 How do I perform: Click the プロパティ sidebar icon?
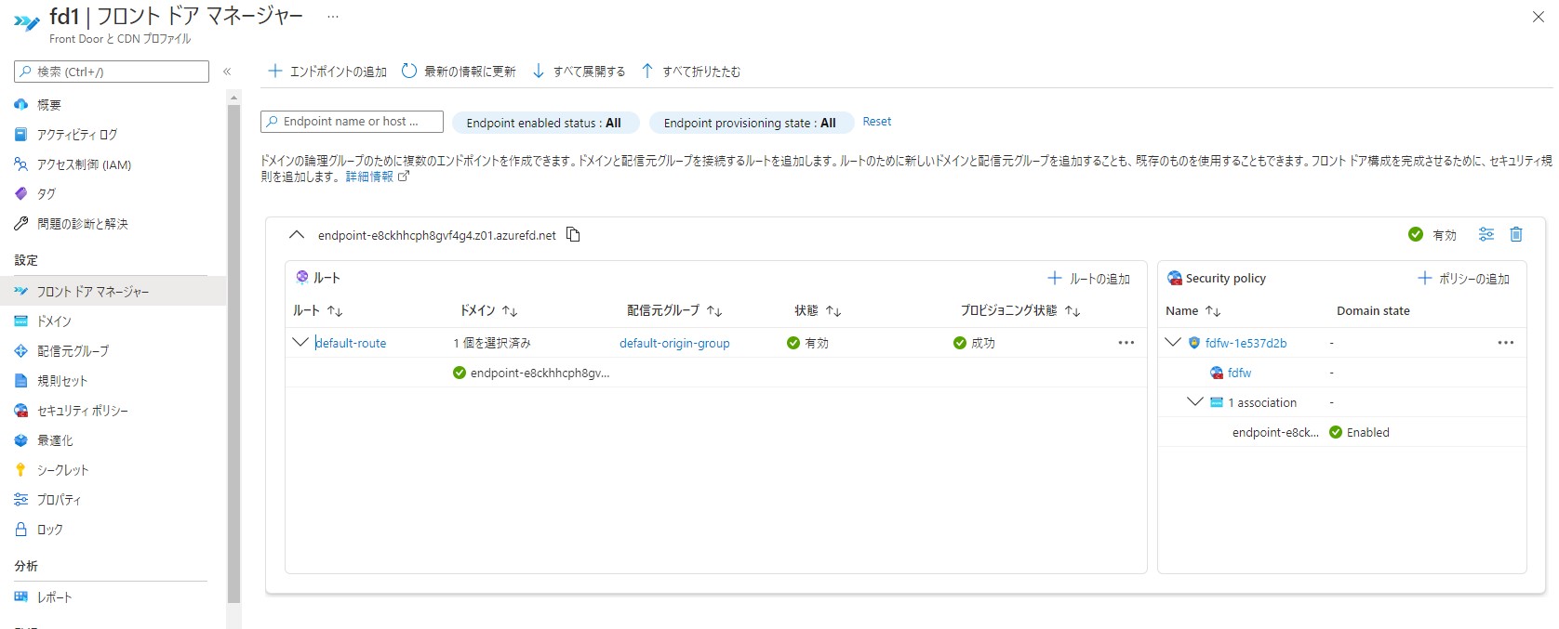tap(20, 500)
